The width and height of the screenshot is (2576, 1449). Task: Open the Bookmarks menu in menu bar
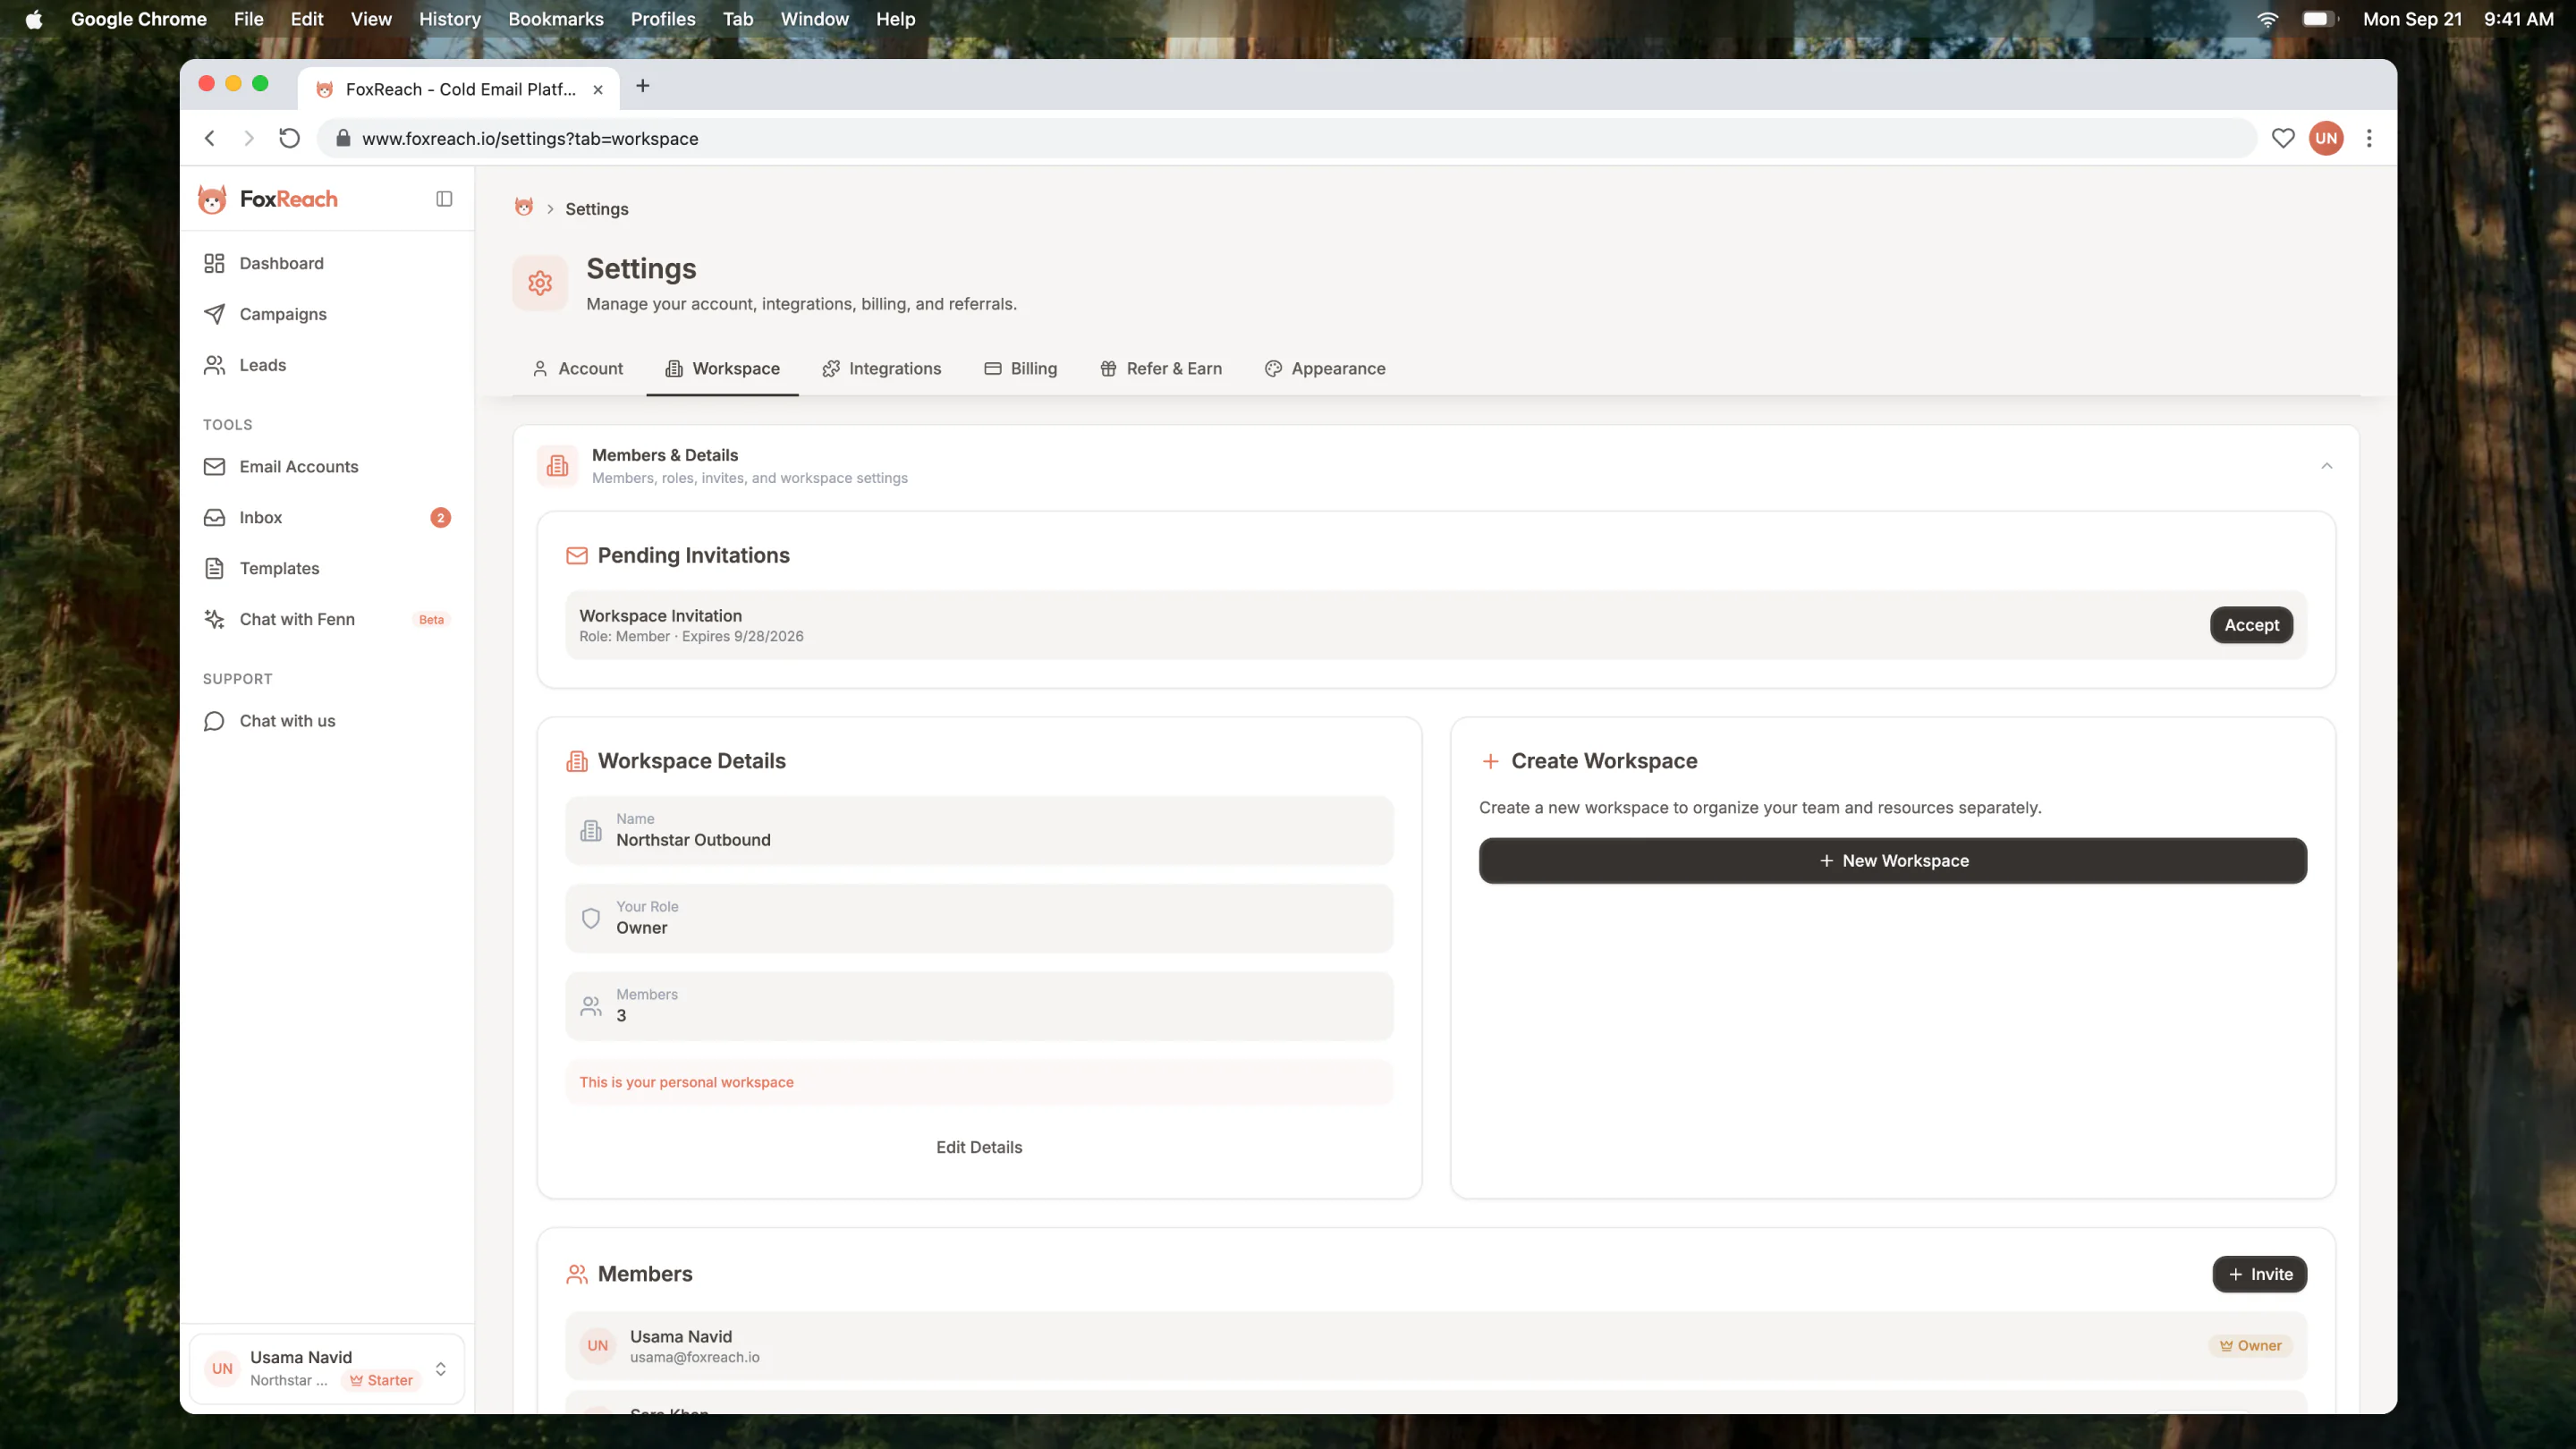[x=556, y=19]
